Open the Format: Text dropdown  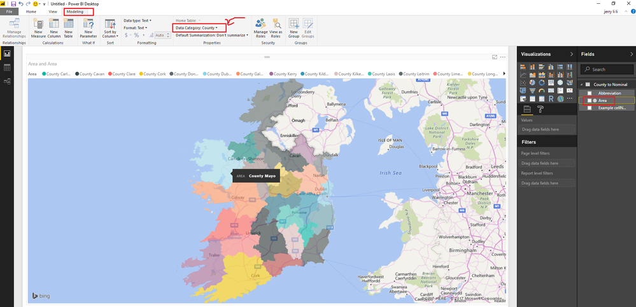coord(136,28)
